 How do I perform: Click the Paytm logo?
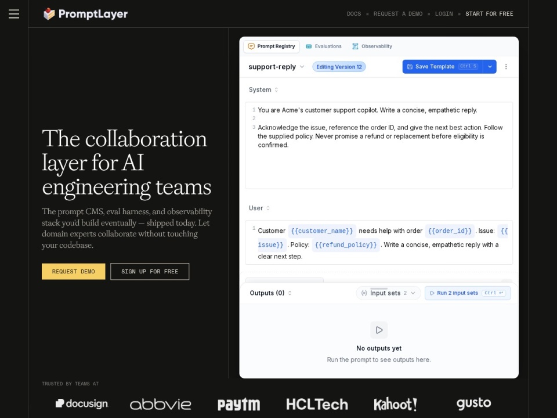point(238,405)
